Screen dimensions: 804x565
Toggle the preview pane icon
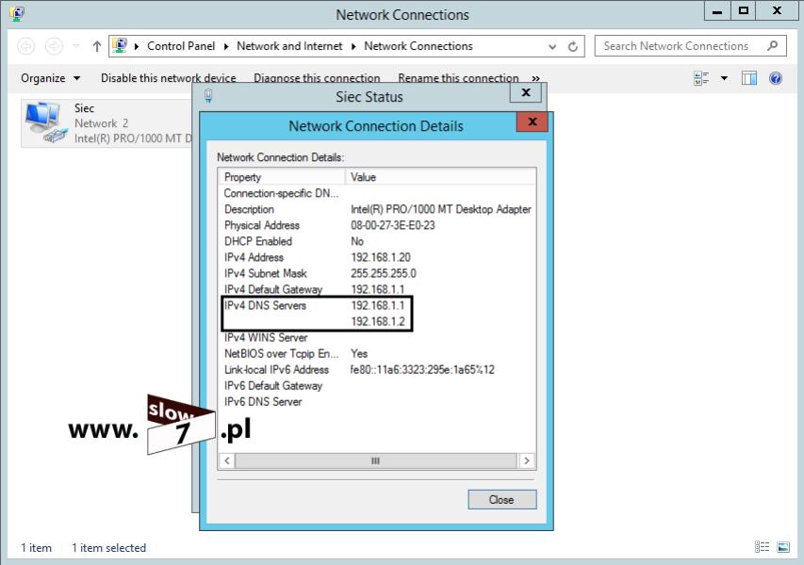[749, 78]
